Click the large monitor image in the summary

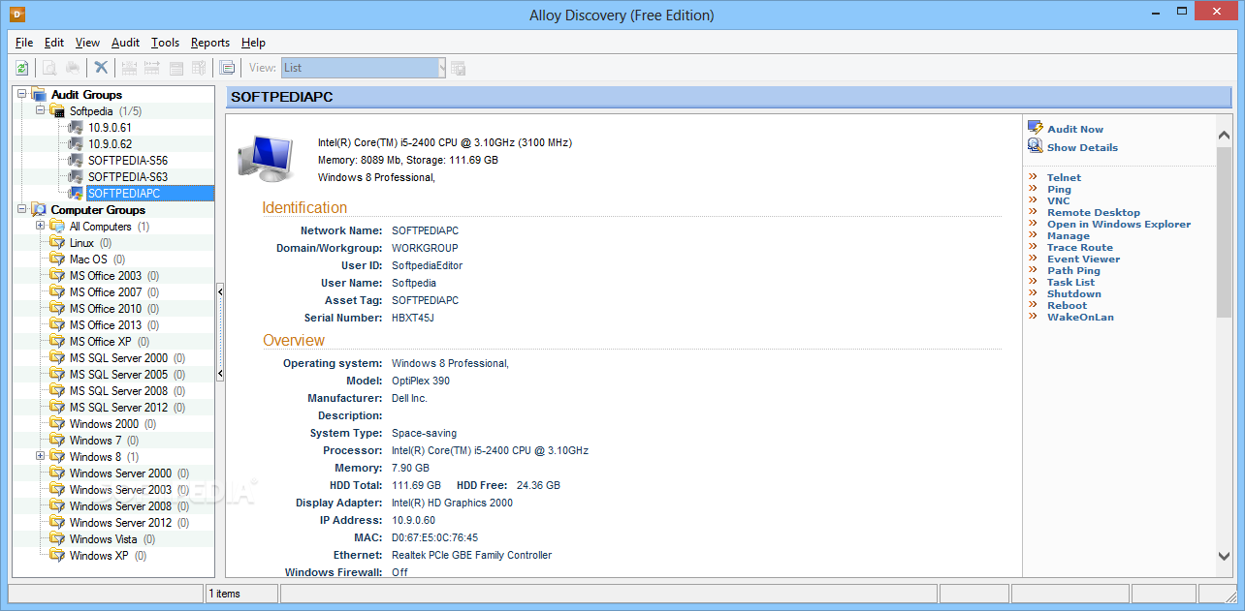pos(267,158)
